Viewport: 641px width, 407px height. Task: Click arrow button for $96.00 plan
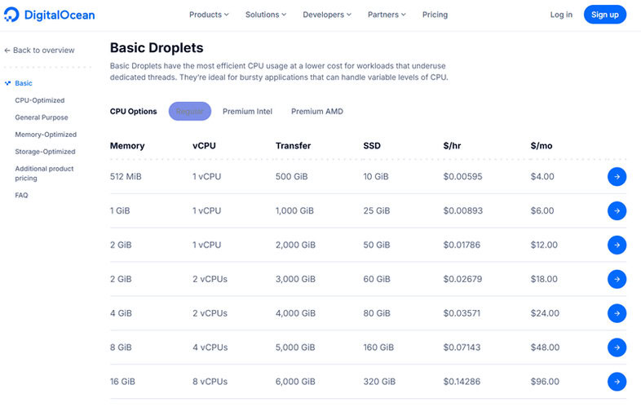617,382
